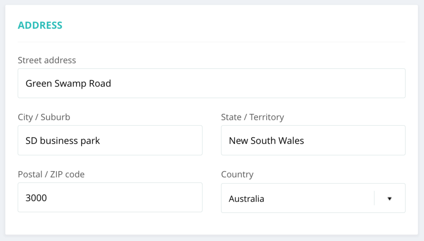The image size is (424, 241).
Task: Select the State / Territory input field
Action: (x=313, y=140)
